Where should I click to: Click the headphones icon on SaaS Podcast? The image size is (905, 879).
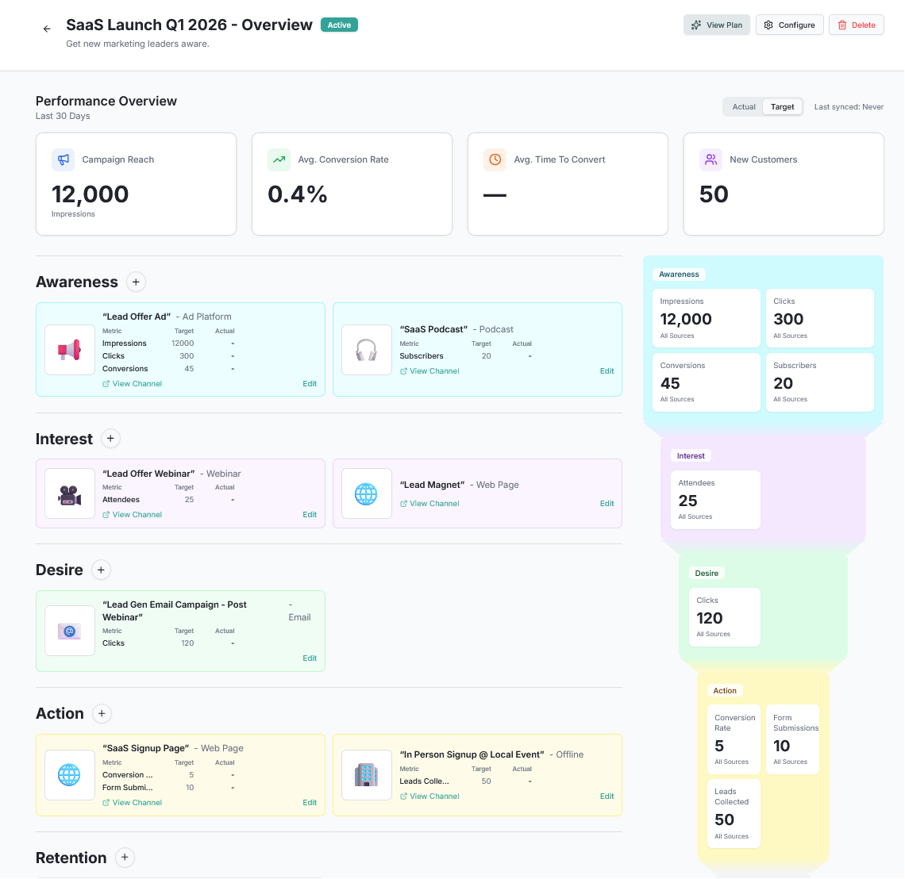click(x=366, y=350)
